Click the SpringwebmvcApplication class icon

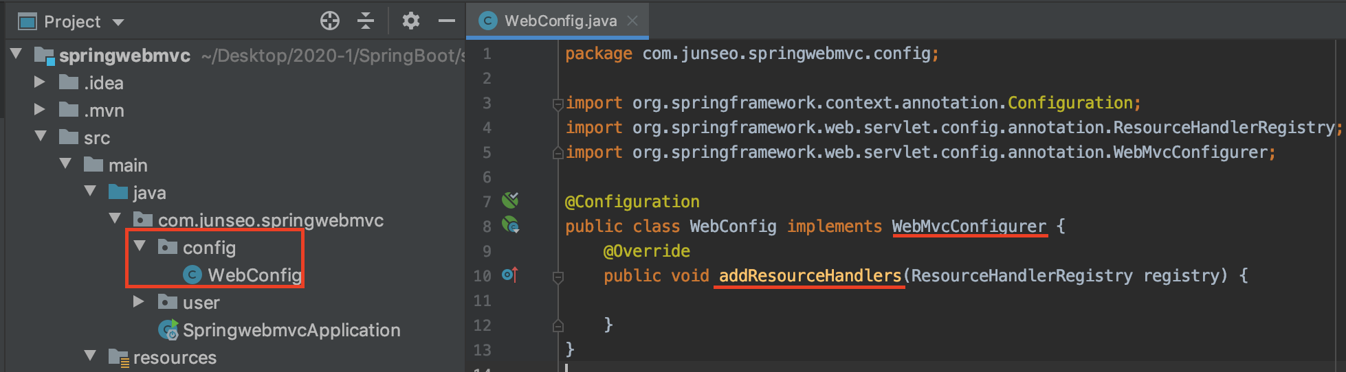coord(168,330)
